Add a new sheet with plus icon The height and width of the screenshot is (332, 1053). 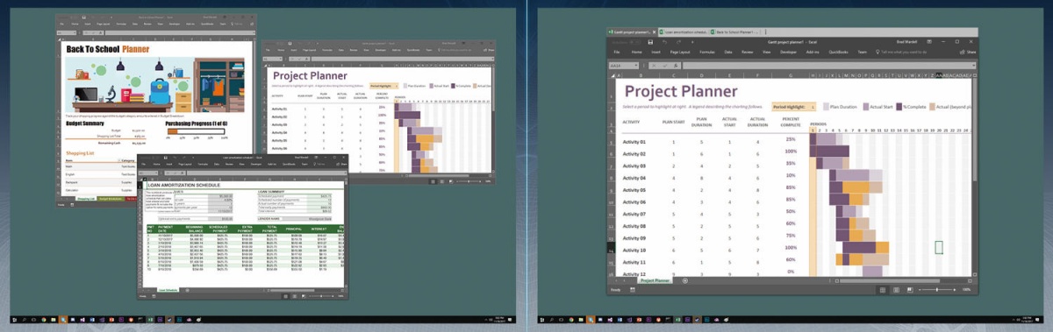685,280
